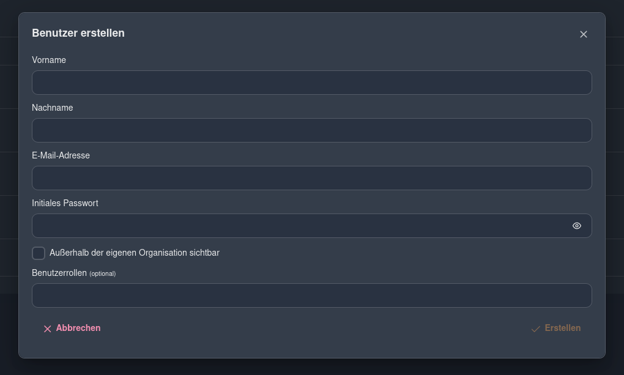
Task: Enable Außerhalb der eigenen Organisation sichtbar checkbox
Action: 39,253
